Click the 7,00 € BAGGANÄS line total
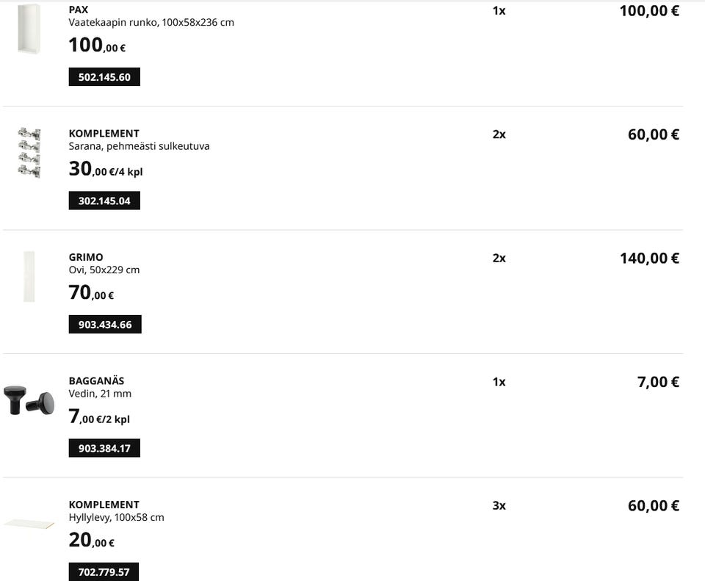Viewport: 705px width, 581px height. (658, 382)
